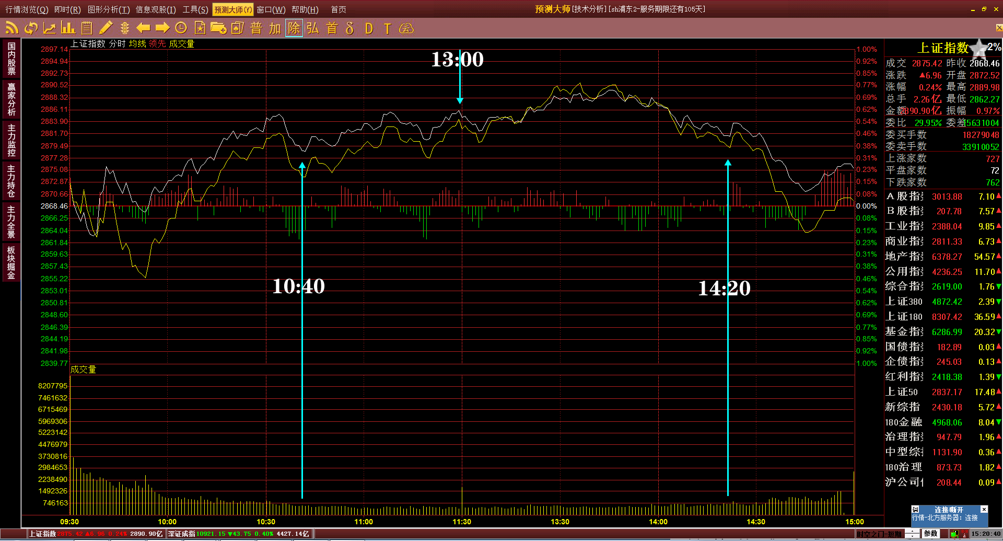This screenshot has height=541, width=1003.
Task: Click the refresh data icon
Action: (x=31, y=28)
